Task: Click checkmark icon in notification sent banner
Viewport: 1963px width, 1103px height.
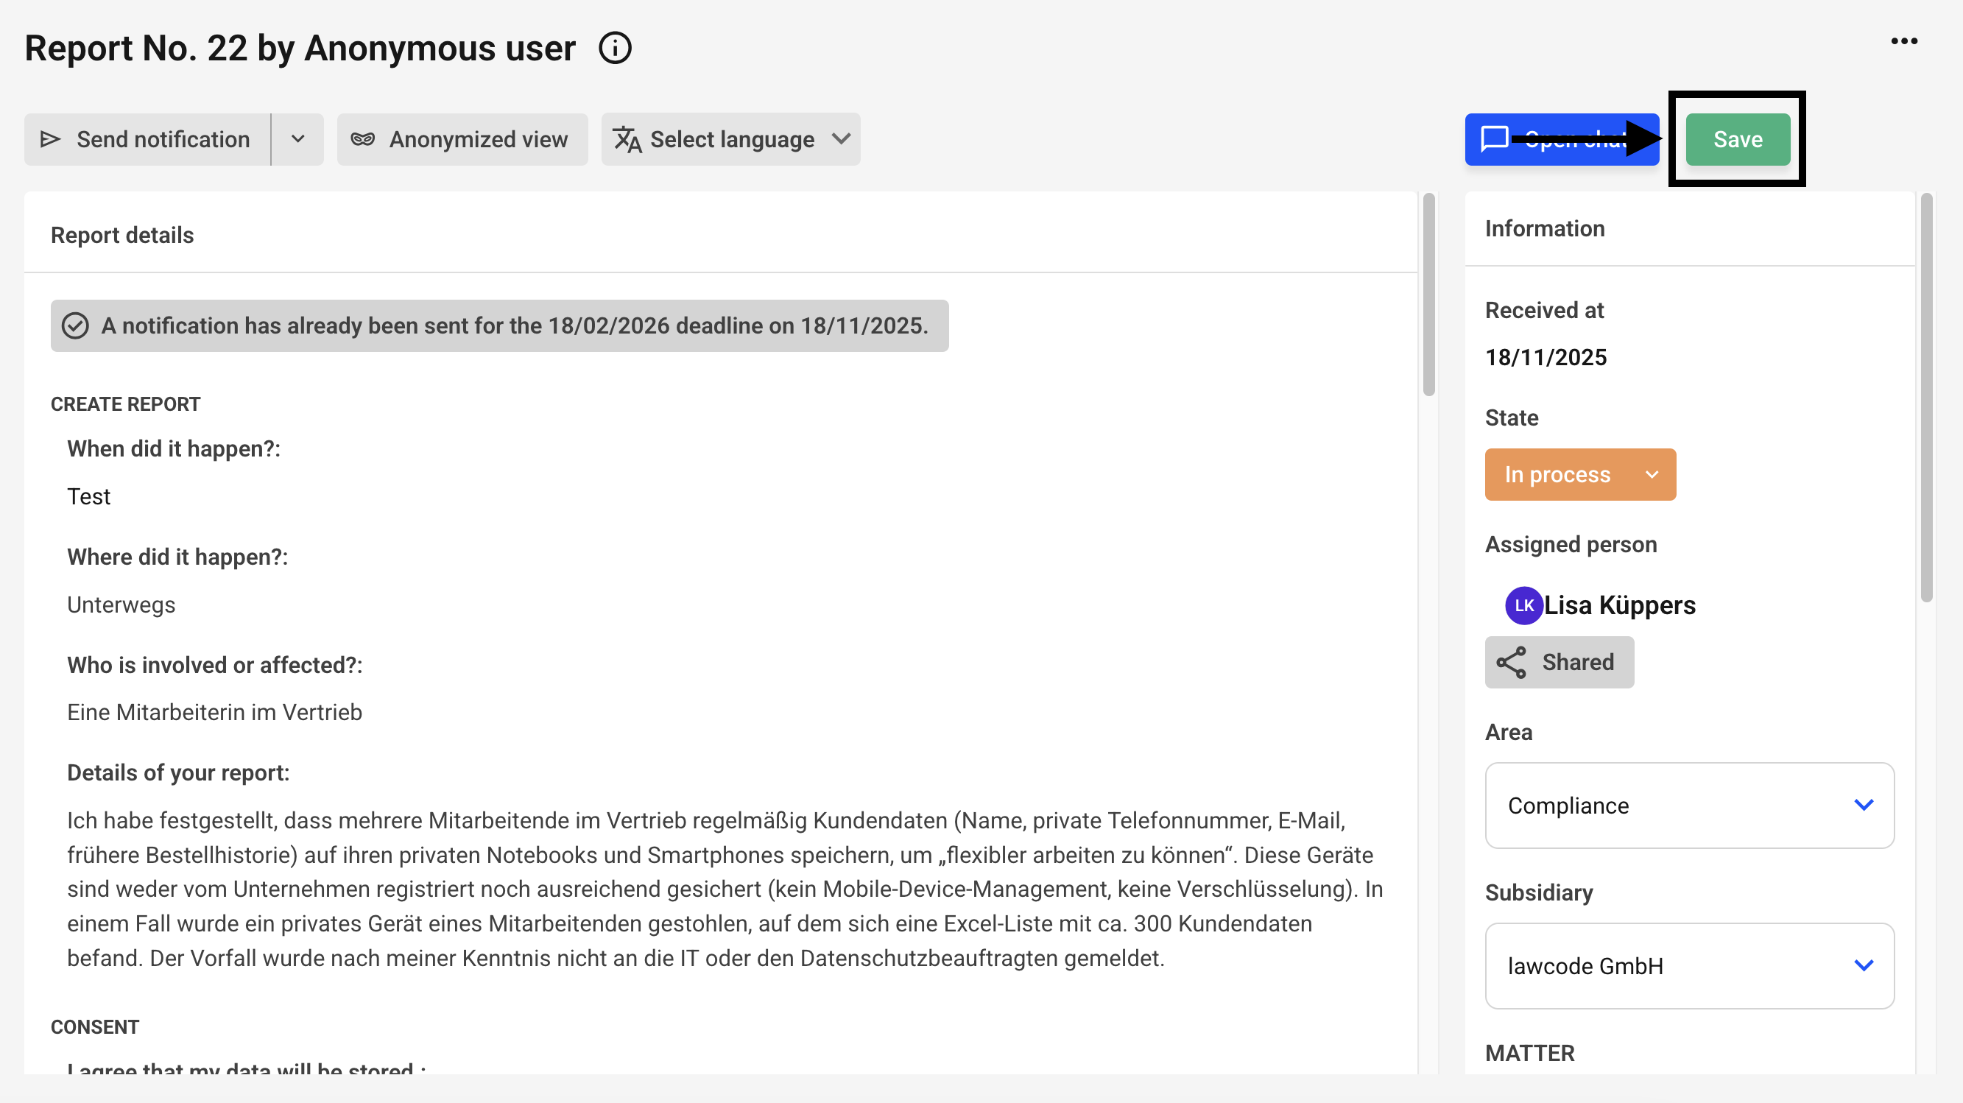Action: pyautogui.click(x=74, y=325)
